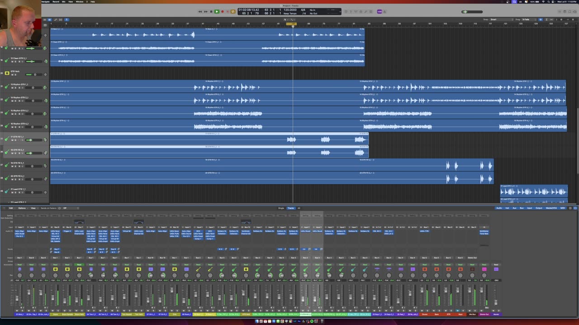Toggle the Master/VCA filter button in mixer
The image size is (579, 325).
coord(551,208)
